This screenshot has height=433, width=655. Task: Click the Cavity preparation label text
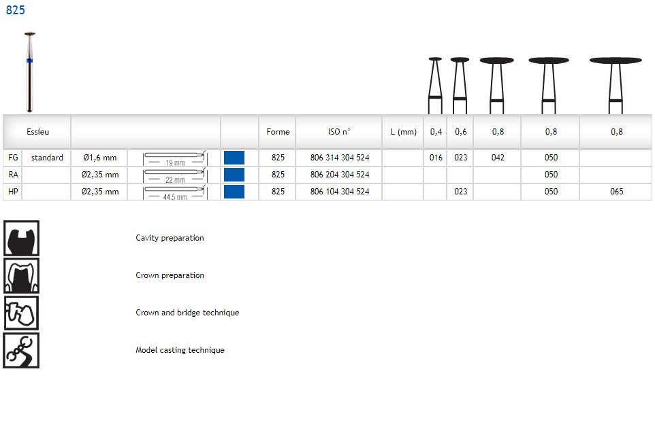click(170, 238)
